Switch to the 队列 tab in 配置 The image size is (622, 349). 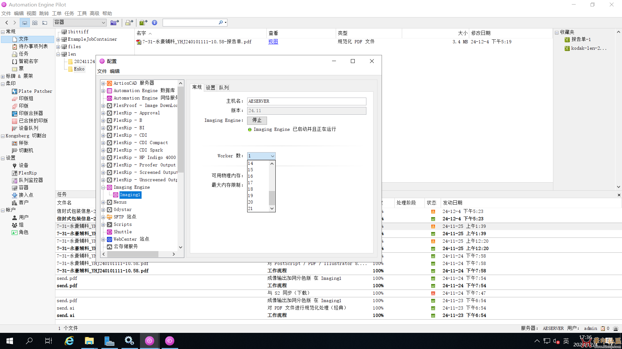coord(224,88)
